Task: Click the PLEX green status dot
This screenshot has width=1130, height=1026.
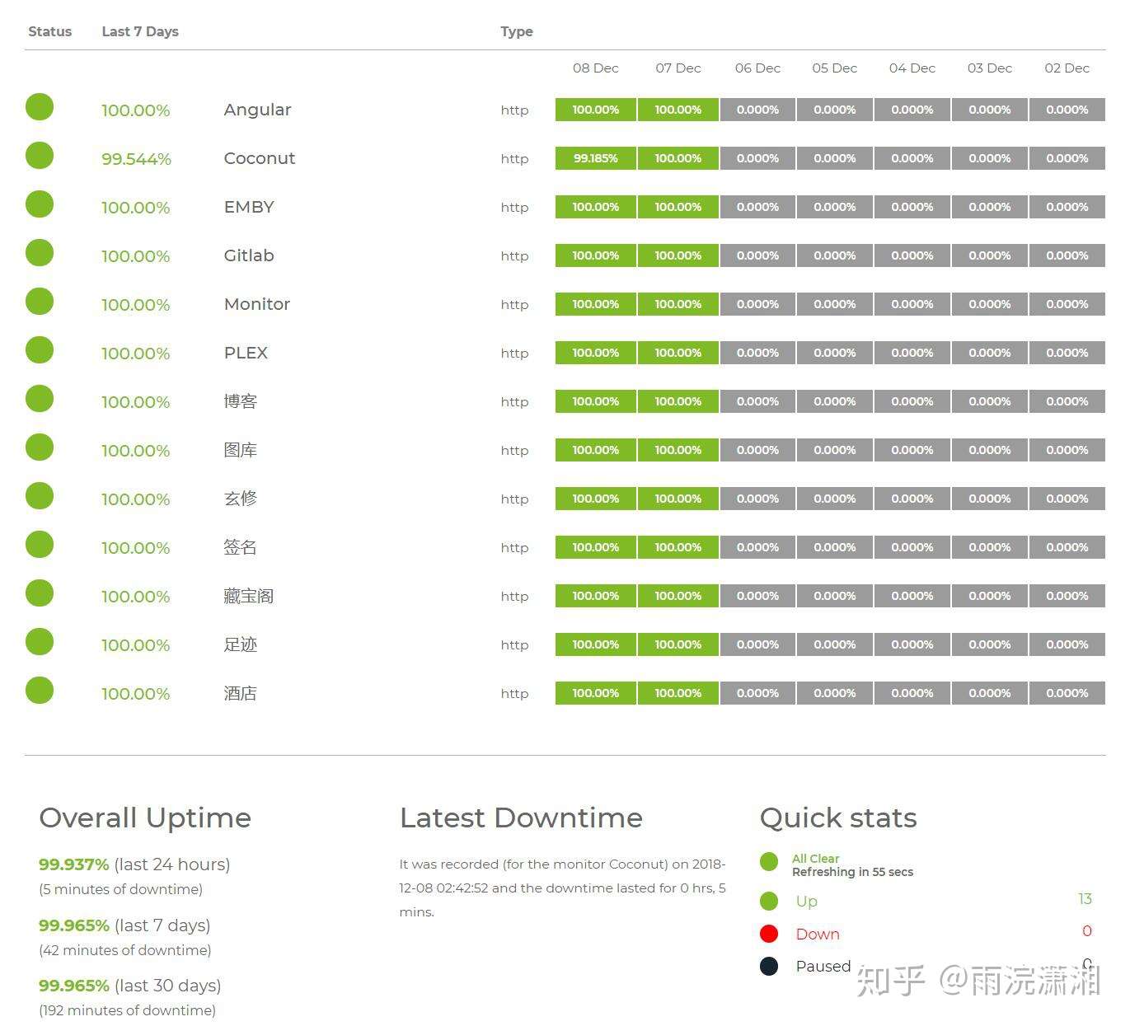Action: pos(40,350)
